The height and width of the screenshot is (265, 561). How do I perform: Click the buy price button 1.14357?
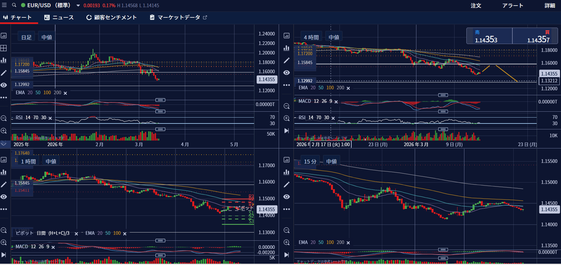click(535, 36)
